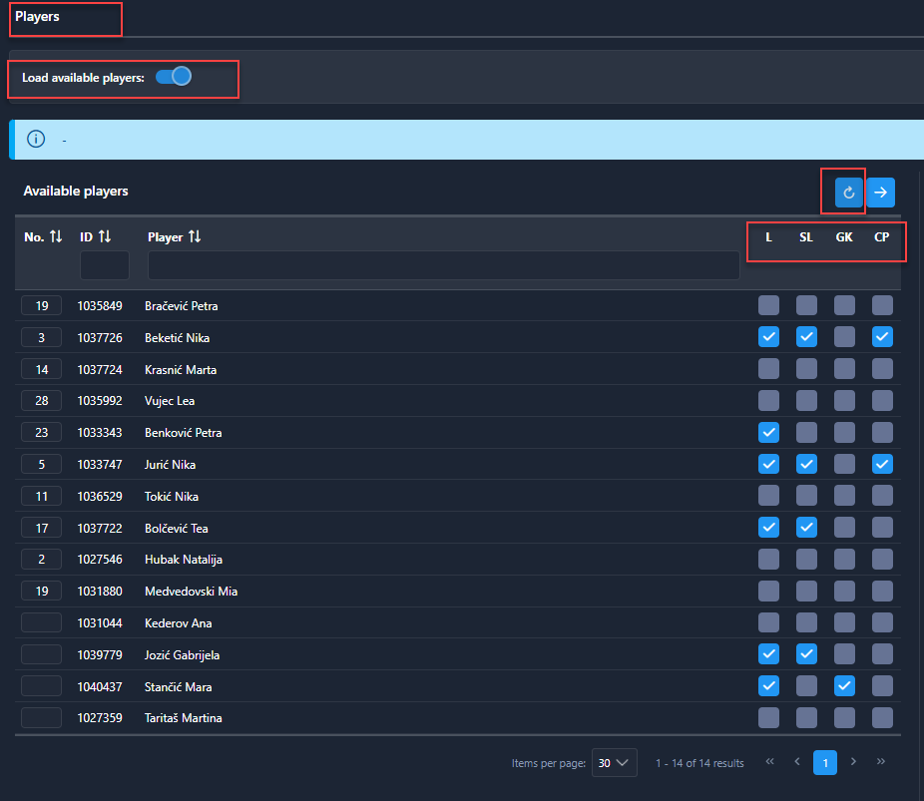
Task: Click the Player name filter field
Action: [443, 265]
